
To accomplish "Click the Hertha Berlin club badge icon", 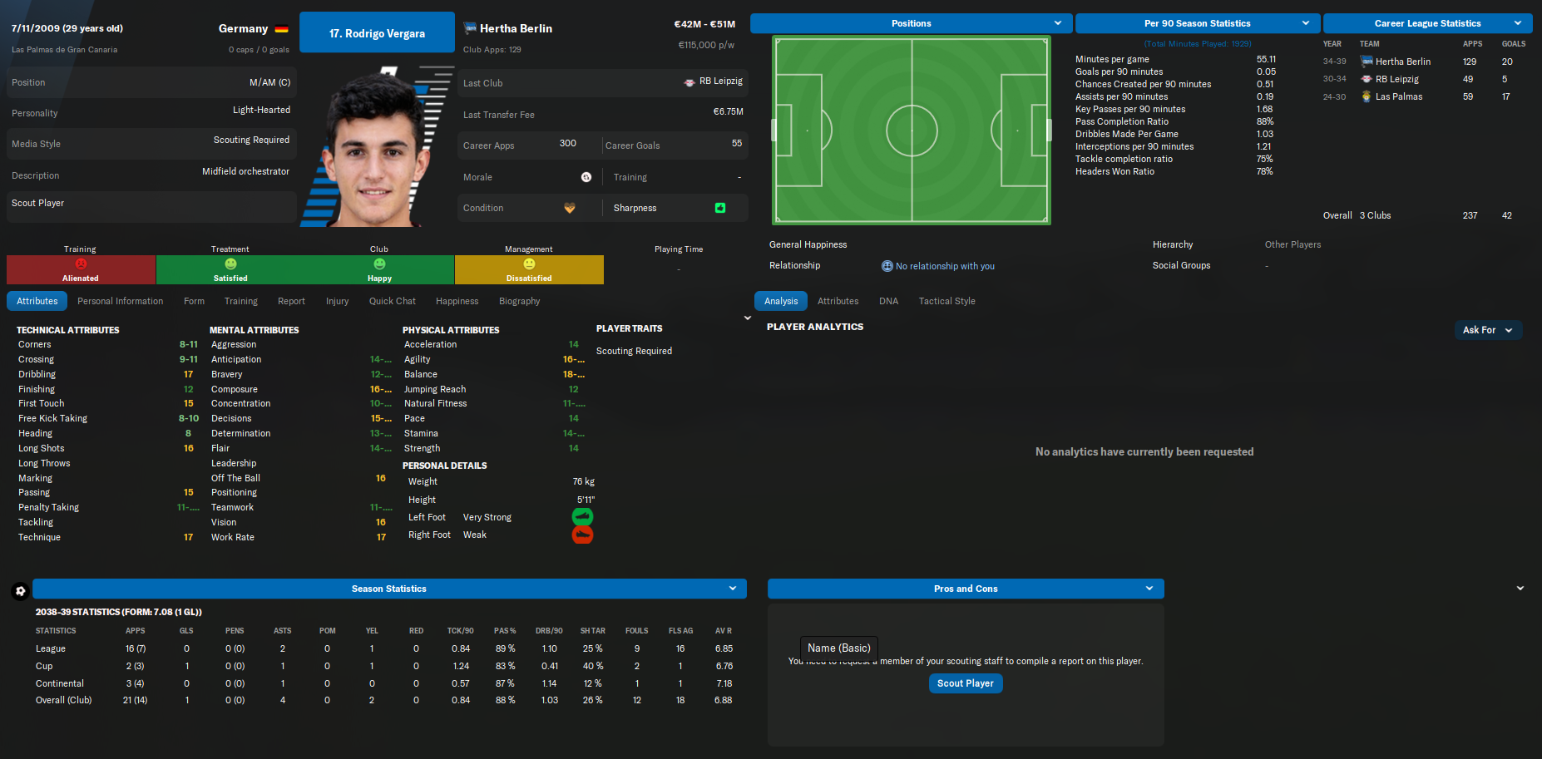I will [470, 28].
